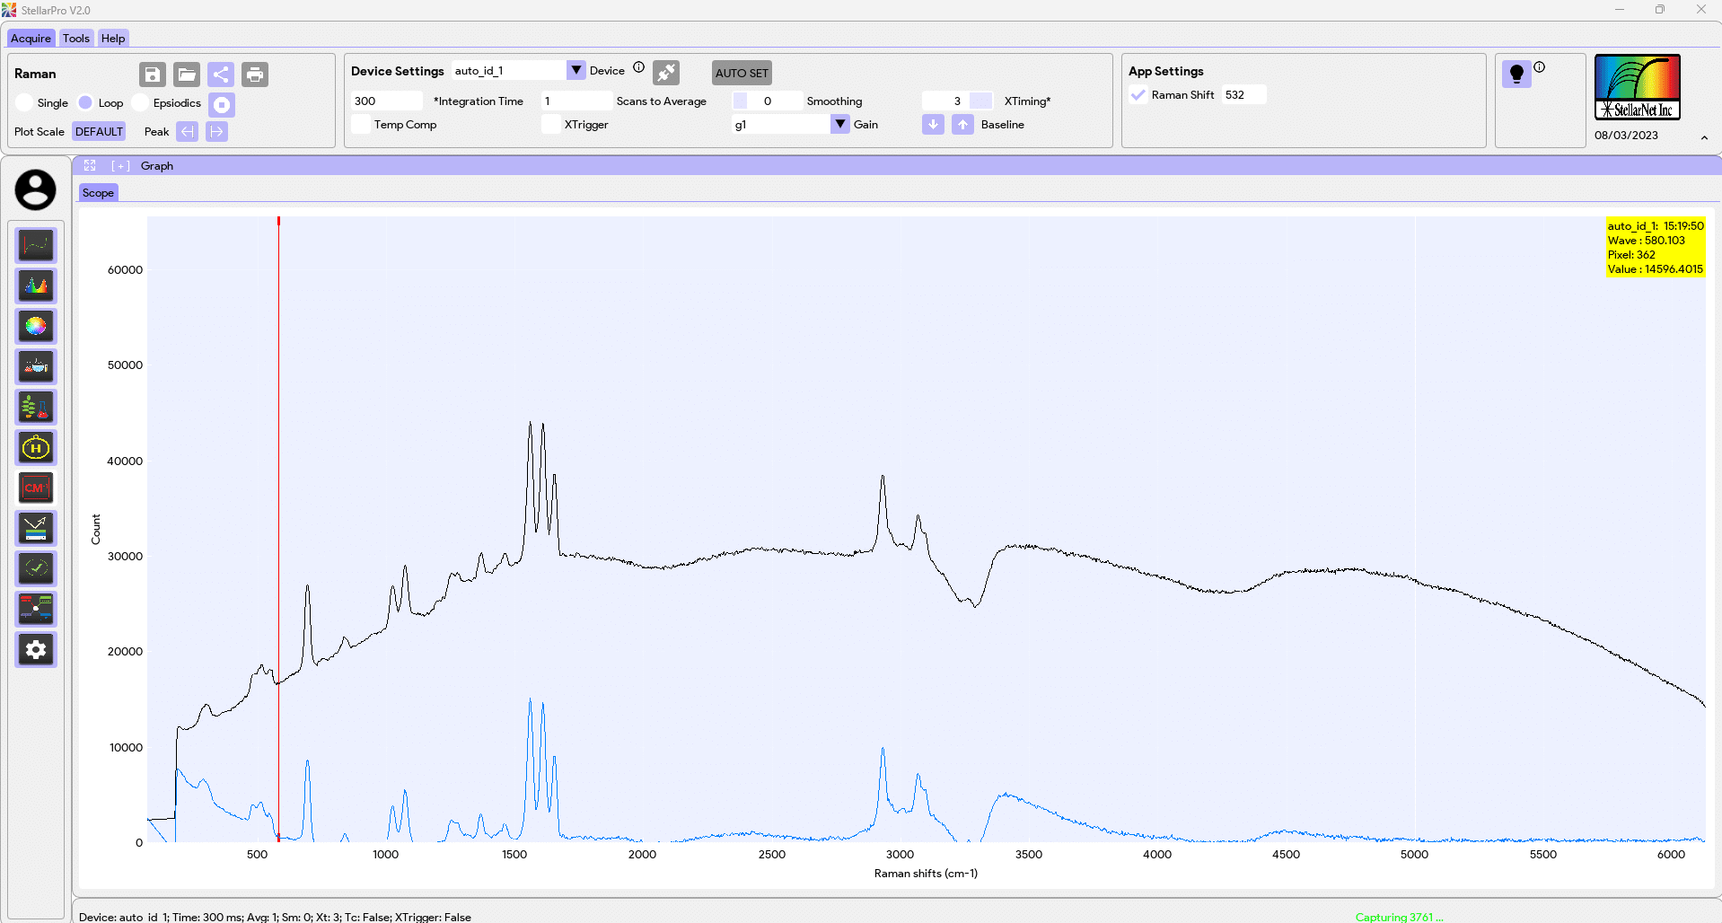The width and height of the screenshot is (1722, 923).
Task: Click the Integration Time input field
Action: point(387,101)
